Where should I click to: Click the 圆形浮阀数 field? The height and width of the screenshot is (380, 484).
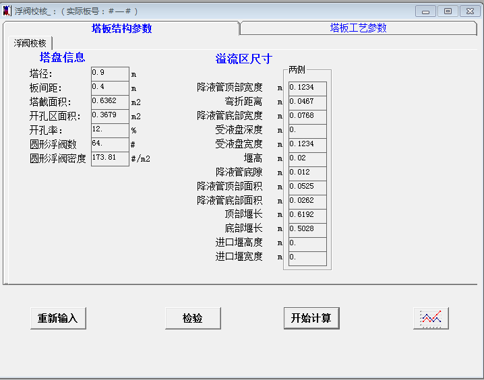click(x=110, y=145)
